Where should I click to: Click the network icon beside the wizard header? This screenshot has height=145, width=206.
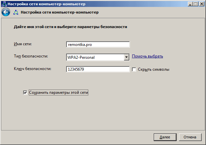coord(16,12)
